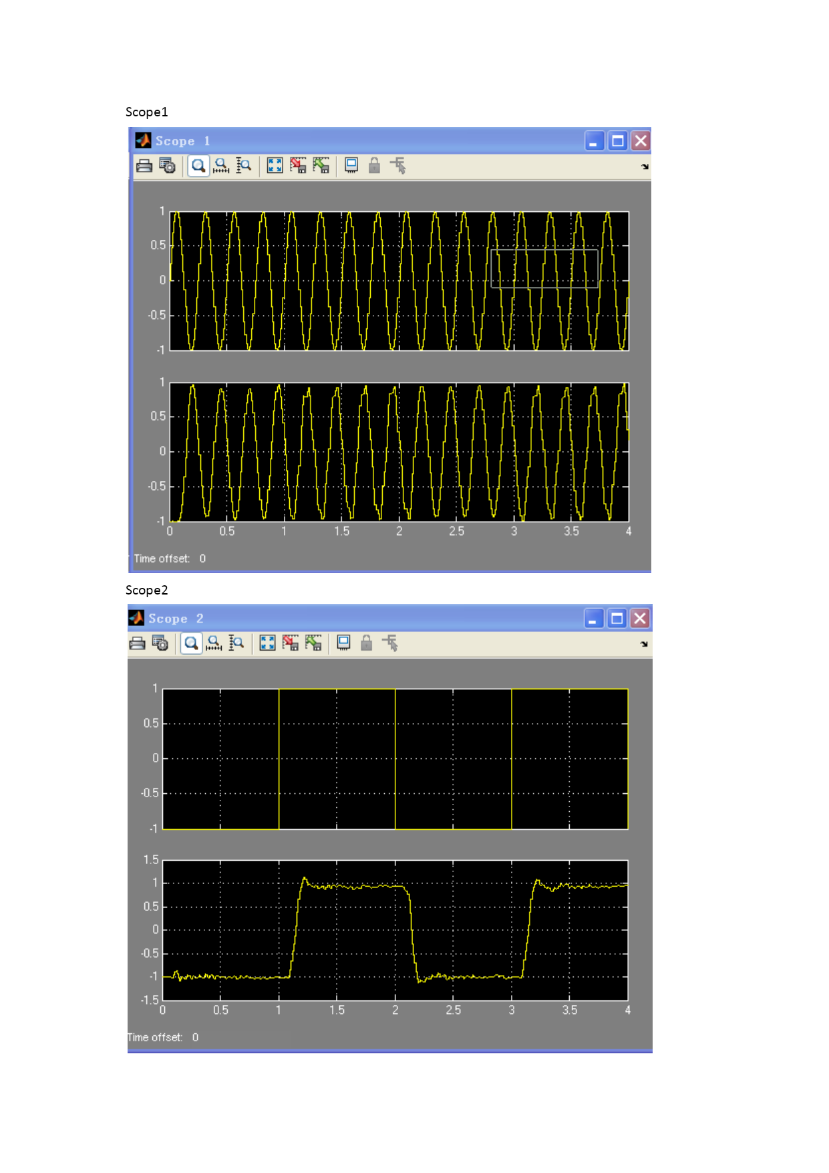Click the upper sine wave plot in Scope 1

click(x=399, y=281)
